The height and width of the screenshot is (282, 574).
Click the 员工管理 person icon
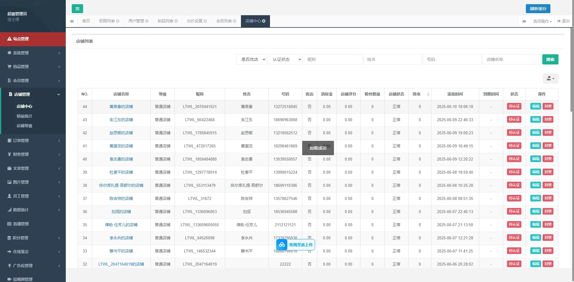(x=9, y=196)
